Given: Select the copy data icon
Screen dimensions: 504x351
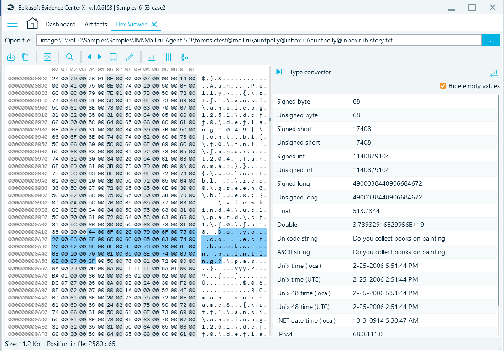Looking at the screenshot, I should [26, 57].
